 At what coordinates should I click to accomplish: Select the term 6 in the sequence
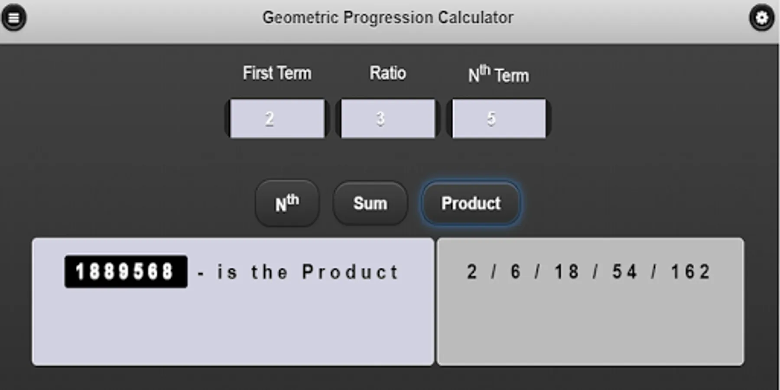[515, 272]
